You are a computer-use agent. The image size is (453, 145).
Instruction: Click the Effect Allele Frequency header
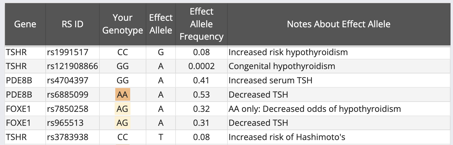(201, 24)
